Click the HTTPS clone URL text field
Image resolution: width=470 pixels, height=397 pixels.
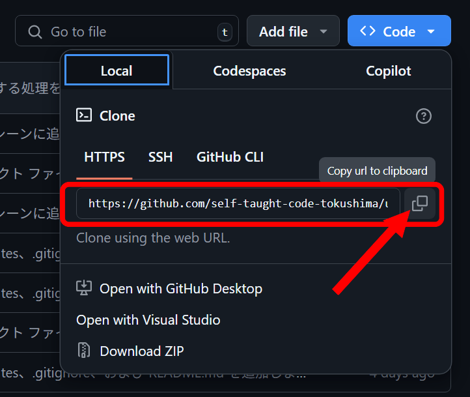point(238,204)
